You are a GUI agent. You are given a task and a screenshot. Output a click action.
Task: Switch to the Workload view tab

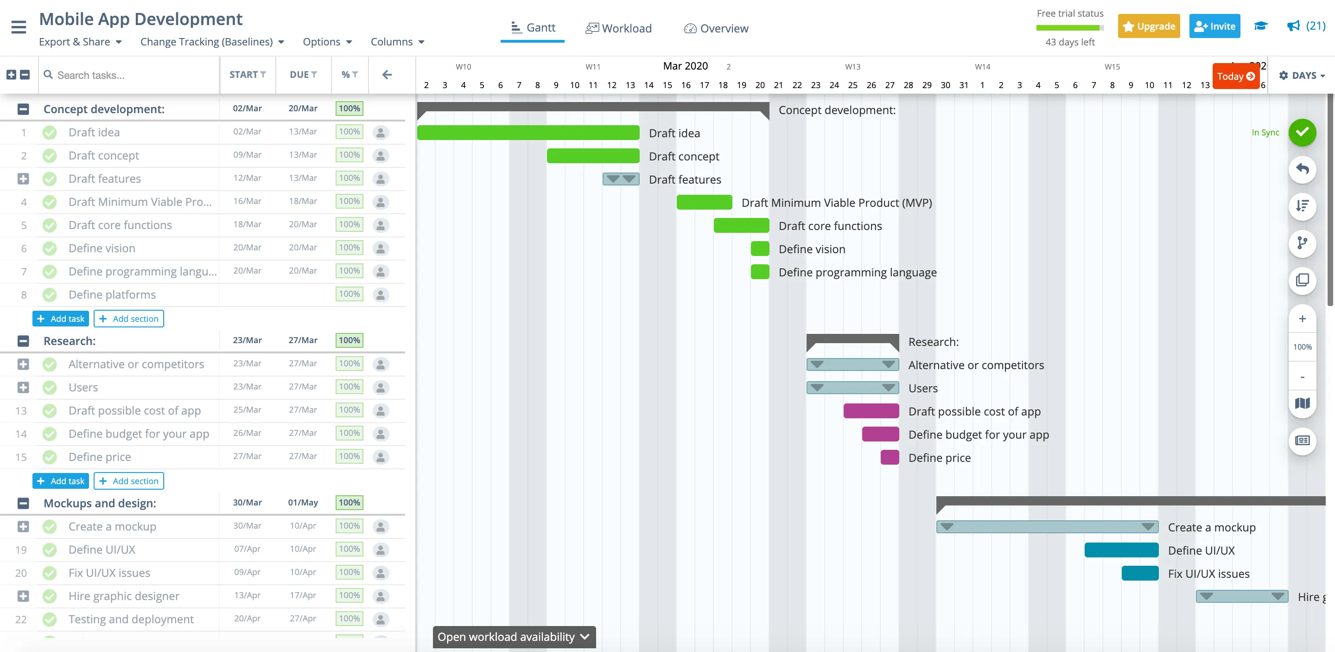click(x=619, y=28)
